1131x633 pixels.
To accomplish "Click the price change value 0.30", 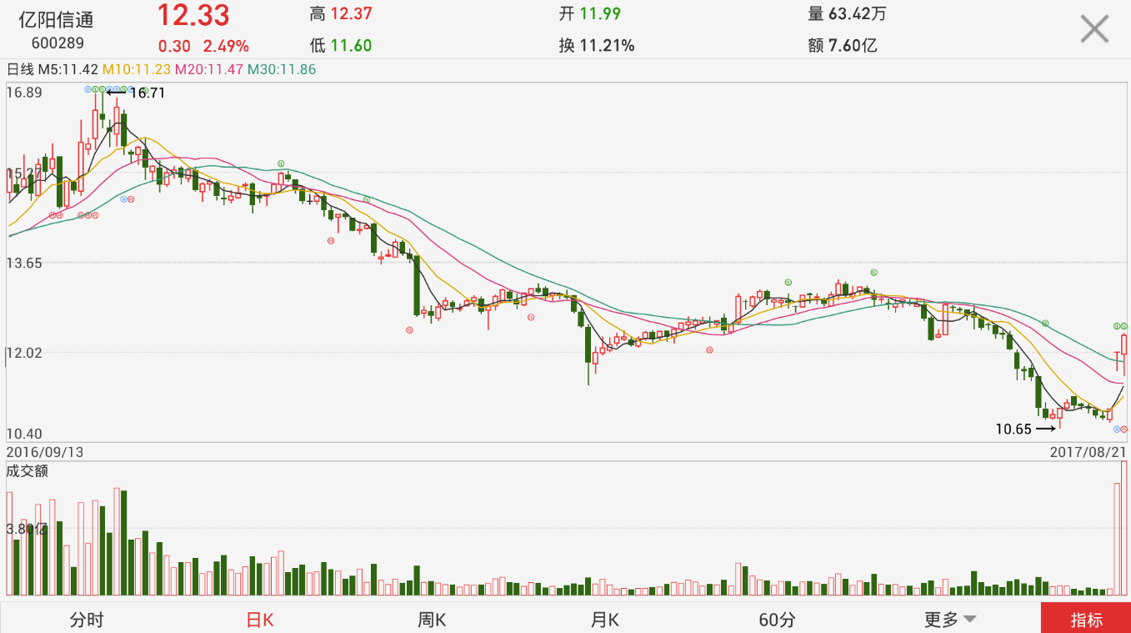I will pos(174,47).
